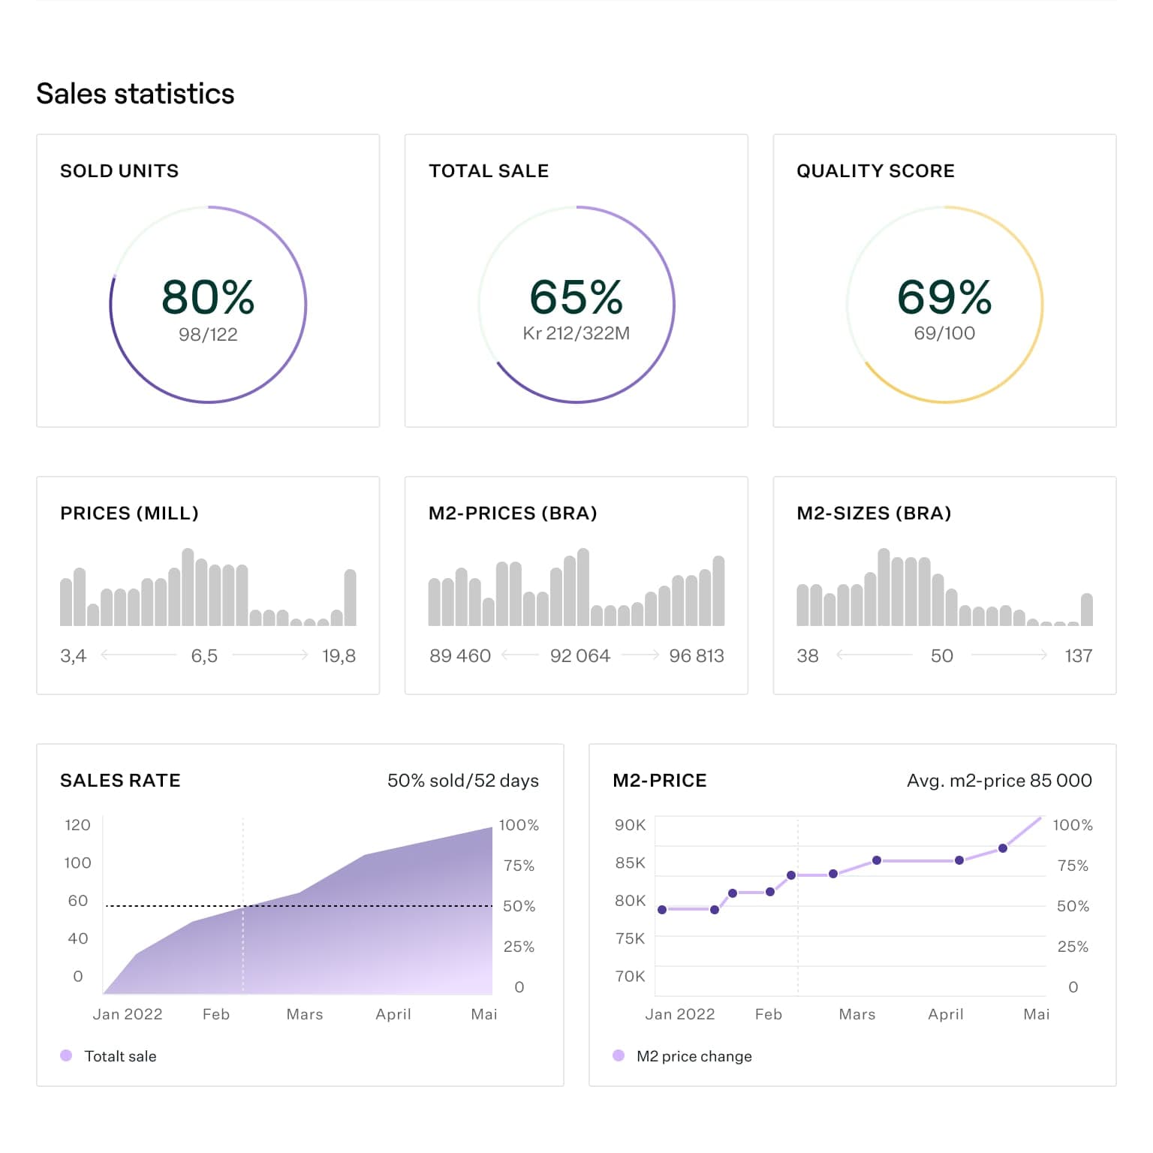Viewport: 1153px width, 1153px height.
Task: Click the 50% sold/52 days label
Action: [x=462, y=781]
